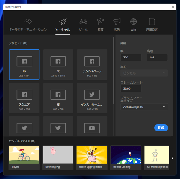Switch to the Web tab label
The height and width of the screenshot is (179, 180).
tap(133, 30)
